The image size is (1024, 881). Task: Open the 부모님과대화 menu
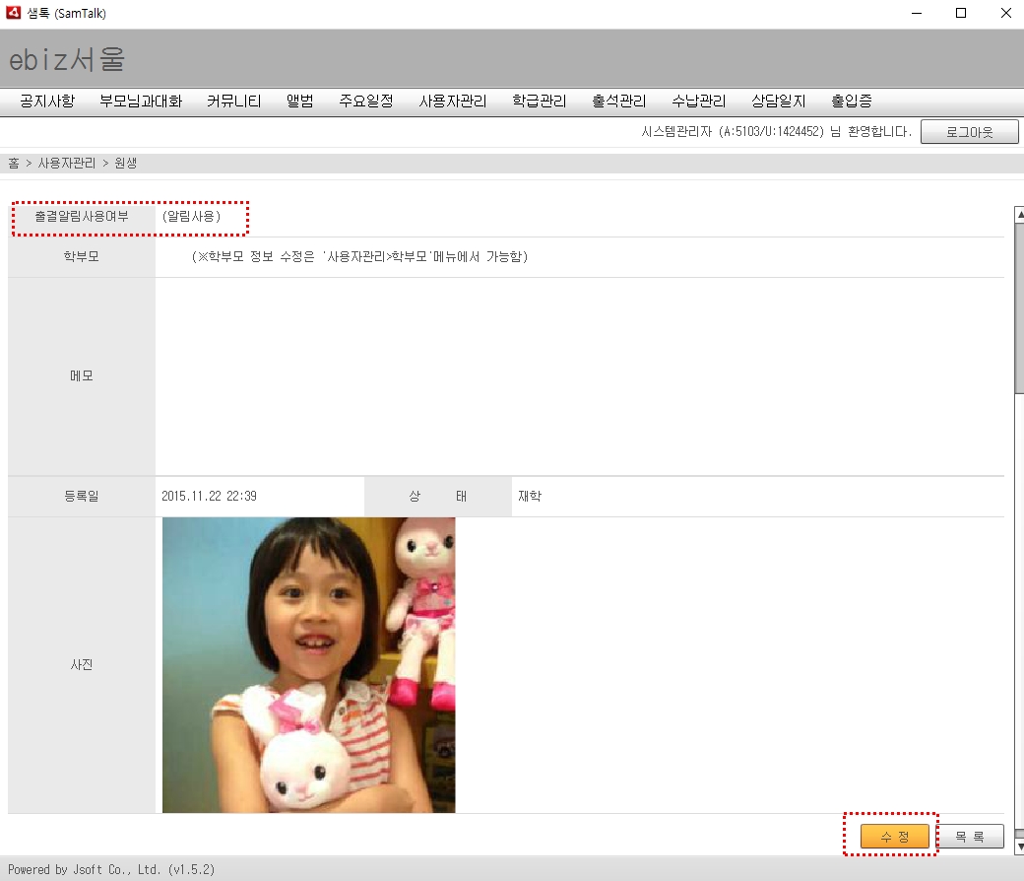coord(141,101)
